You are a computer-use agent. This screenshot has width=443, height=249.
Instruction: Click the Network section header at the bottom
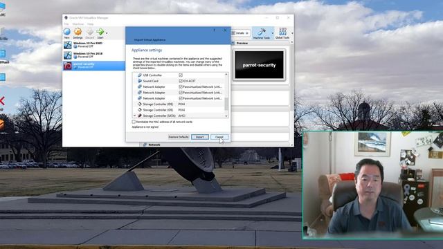[154, 145]
